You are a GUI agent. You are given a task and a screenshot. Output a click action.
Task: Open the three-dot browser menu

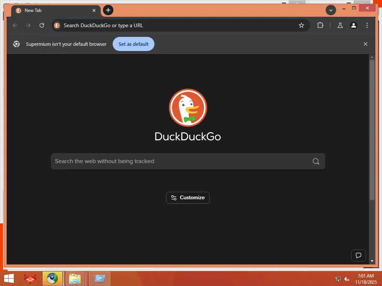coord(367,25)
